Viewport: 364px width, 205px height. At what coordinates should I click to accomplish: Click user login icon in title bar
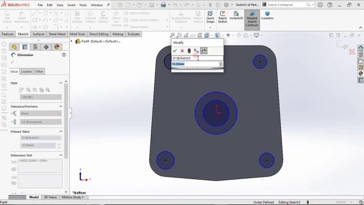click(320, 5)
